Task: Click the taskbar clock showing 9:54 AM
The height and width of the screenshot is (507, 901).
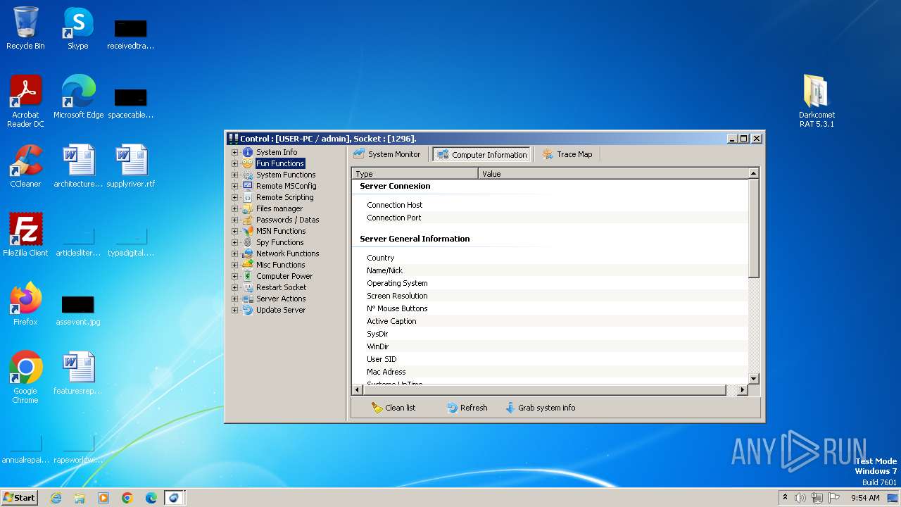Action: [x=865, y=498]
